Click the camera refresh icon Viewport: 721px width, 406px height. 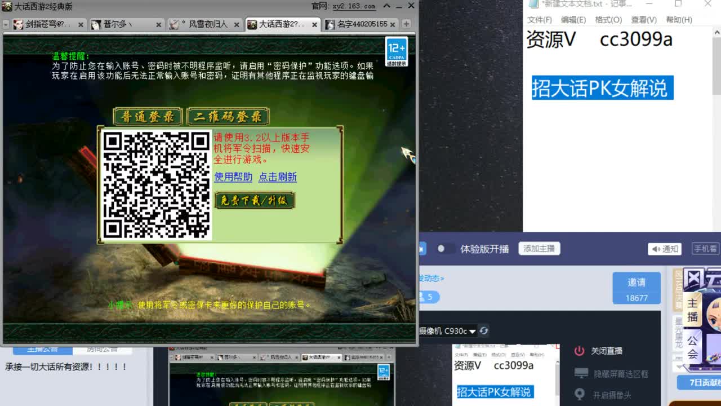(484, 331)
